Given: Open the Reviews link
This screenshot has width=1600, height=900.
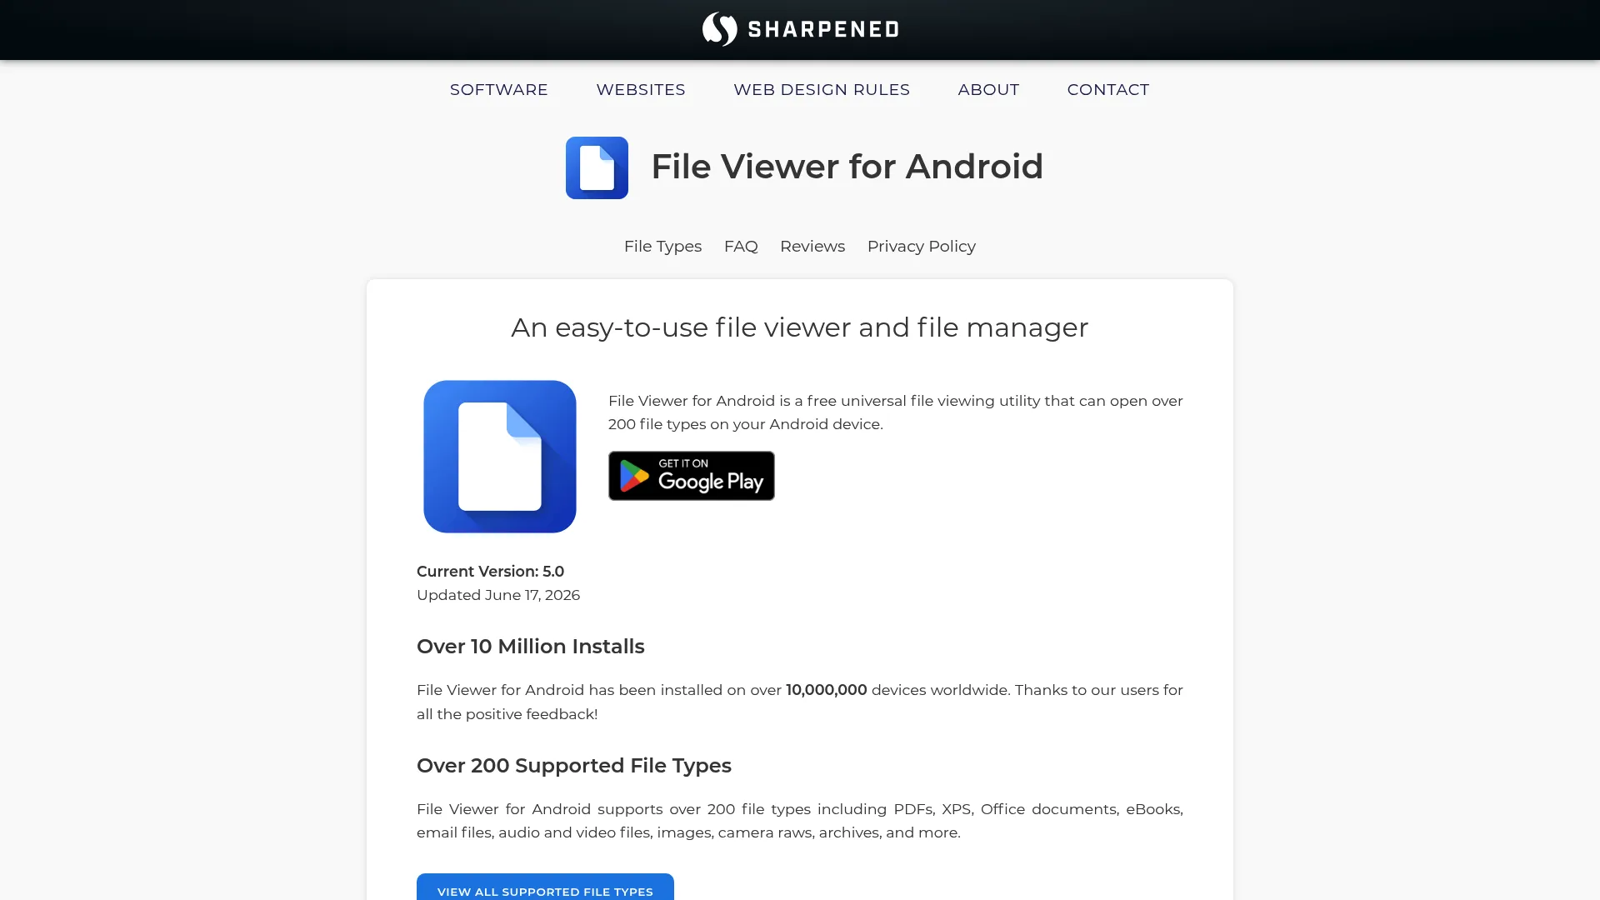Looking at the screenshot, I should (812, 247).
